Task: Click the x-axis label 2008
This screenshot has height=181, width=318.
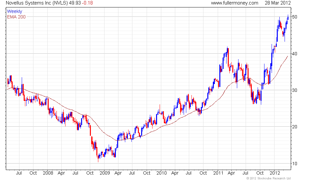Action: [48, 173]
